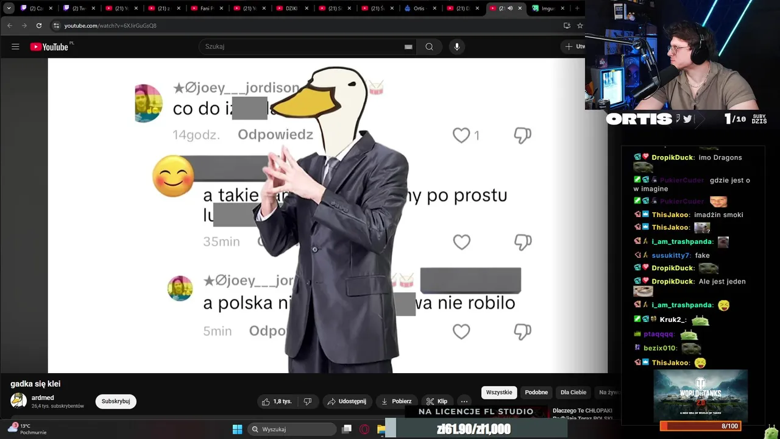Click the ORTIS stream logo overlay

point(639,119)
